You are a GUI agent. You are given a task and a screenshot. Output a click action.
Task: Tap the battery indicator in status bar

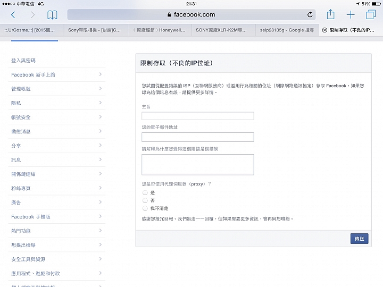coord(376,4)
